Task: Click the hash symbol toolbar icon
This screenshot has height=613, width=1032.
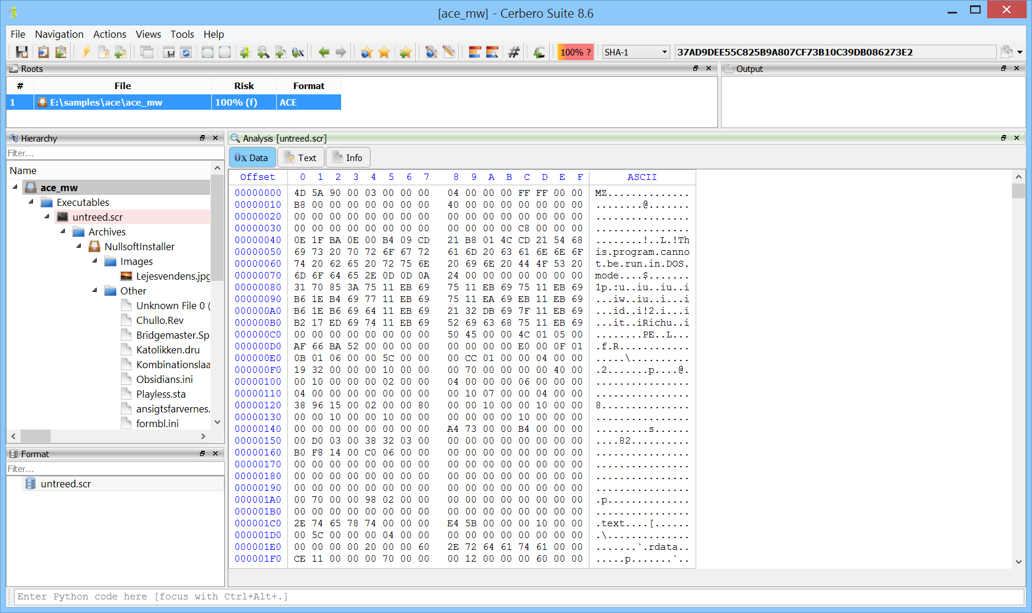Action: (514, 53)
